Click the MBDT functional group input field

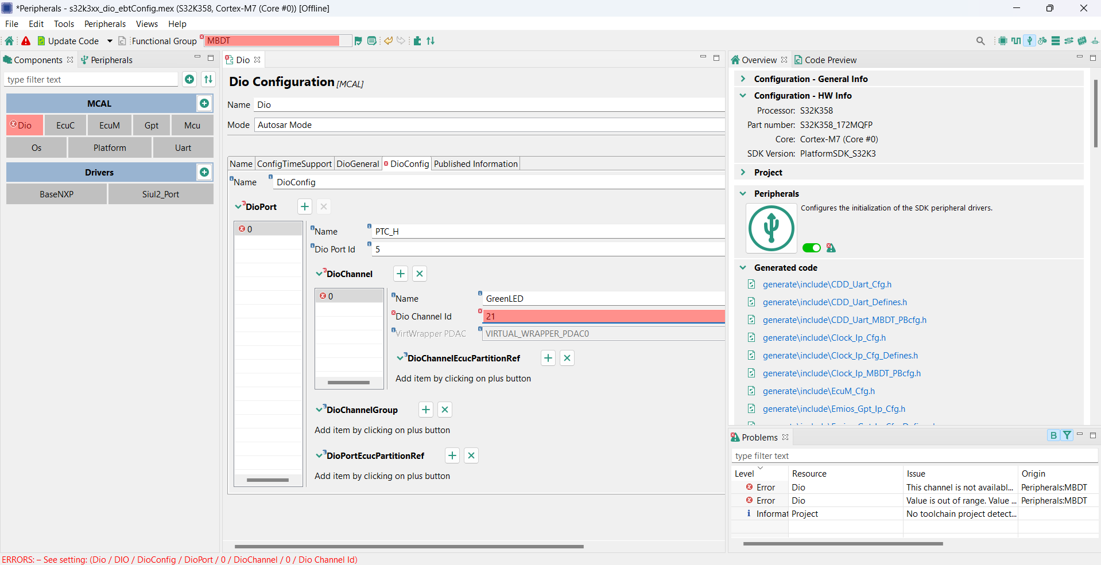click(x=276, y=41)
